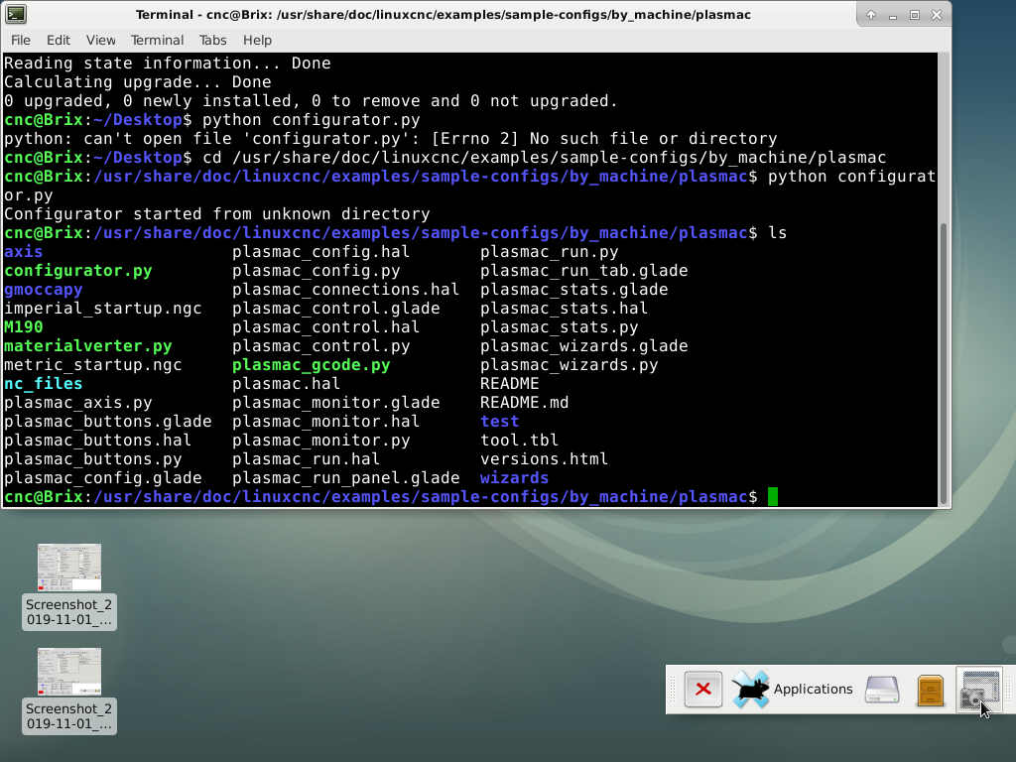The height and width of the screenshot is (762, 1016).
Task: Open the Edit menu
Action: tap(59, 40)
